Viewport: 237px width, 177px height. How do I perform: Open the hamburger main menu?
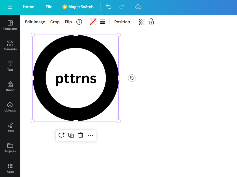click(10, 7)
